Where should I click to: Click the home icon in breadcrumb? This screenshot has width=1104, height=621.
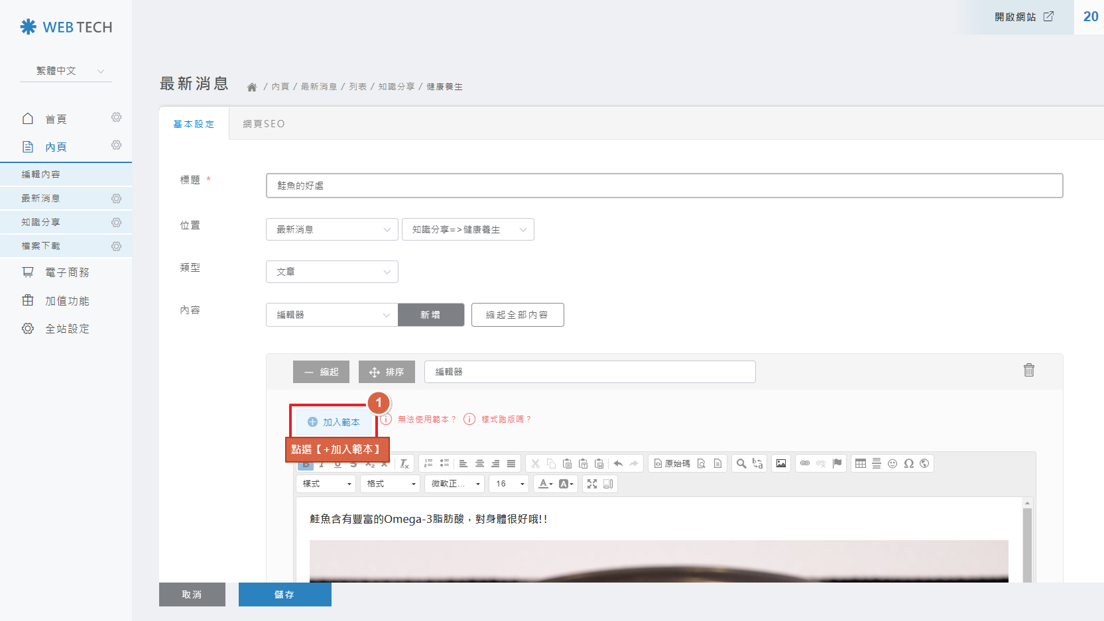coord(252,87)
